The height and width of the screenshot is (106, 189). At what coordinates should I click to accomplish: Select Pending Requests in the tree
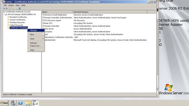(17, 22)
